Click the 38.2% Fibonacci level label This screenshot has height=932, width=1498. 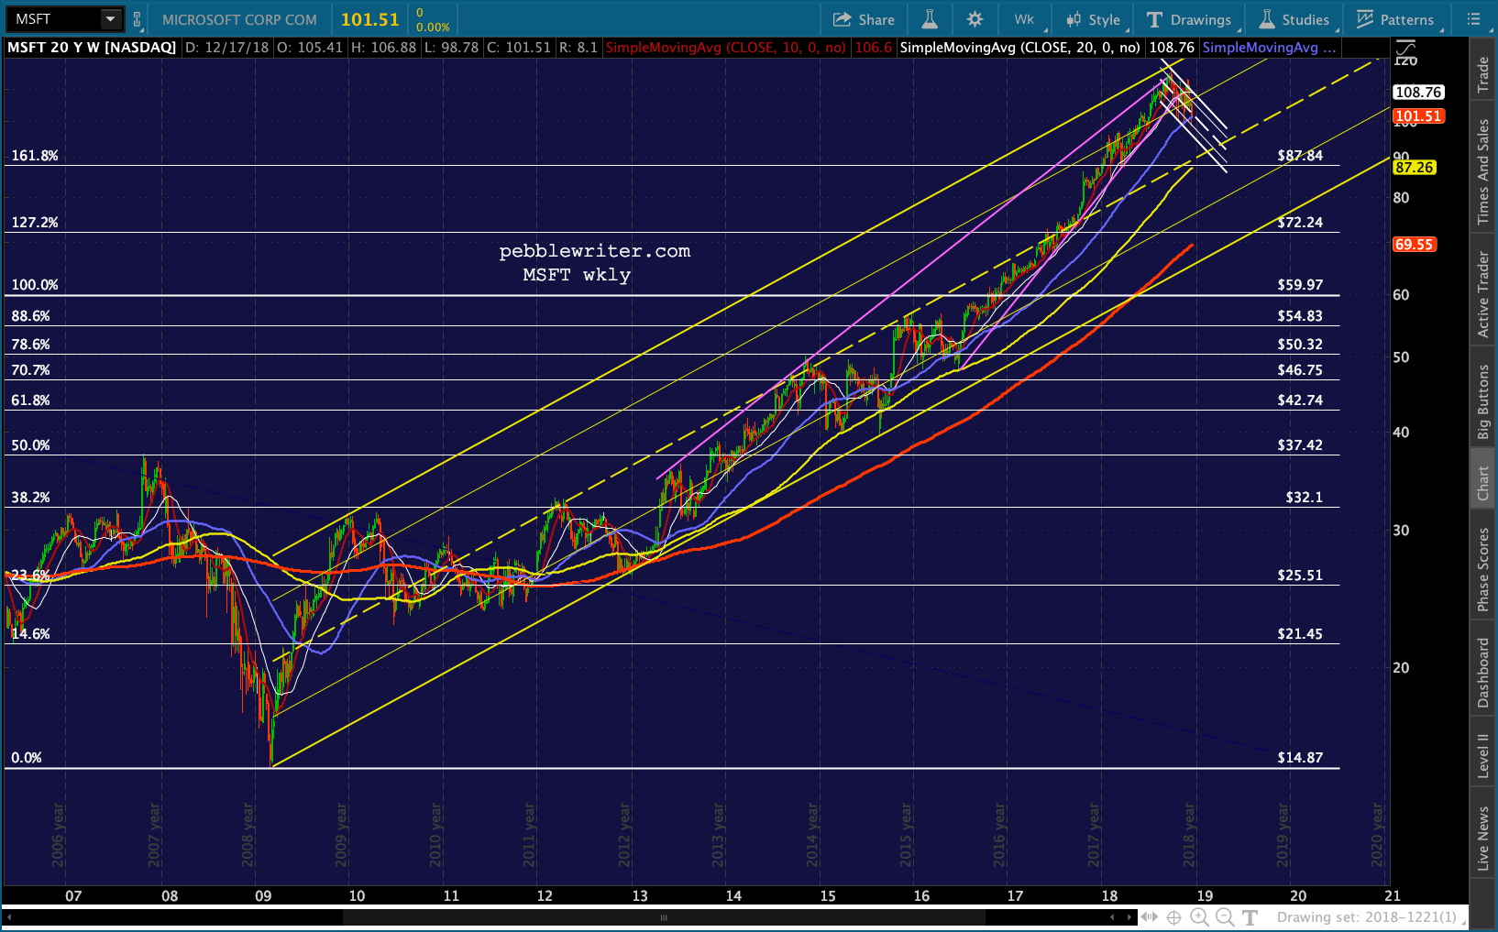[30, 498]
